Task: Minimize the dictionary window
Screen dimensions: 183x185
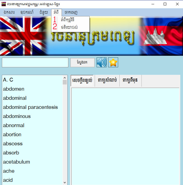Action: tap(153, 4)
